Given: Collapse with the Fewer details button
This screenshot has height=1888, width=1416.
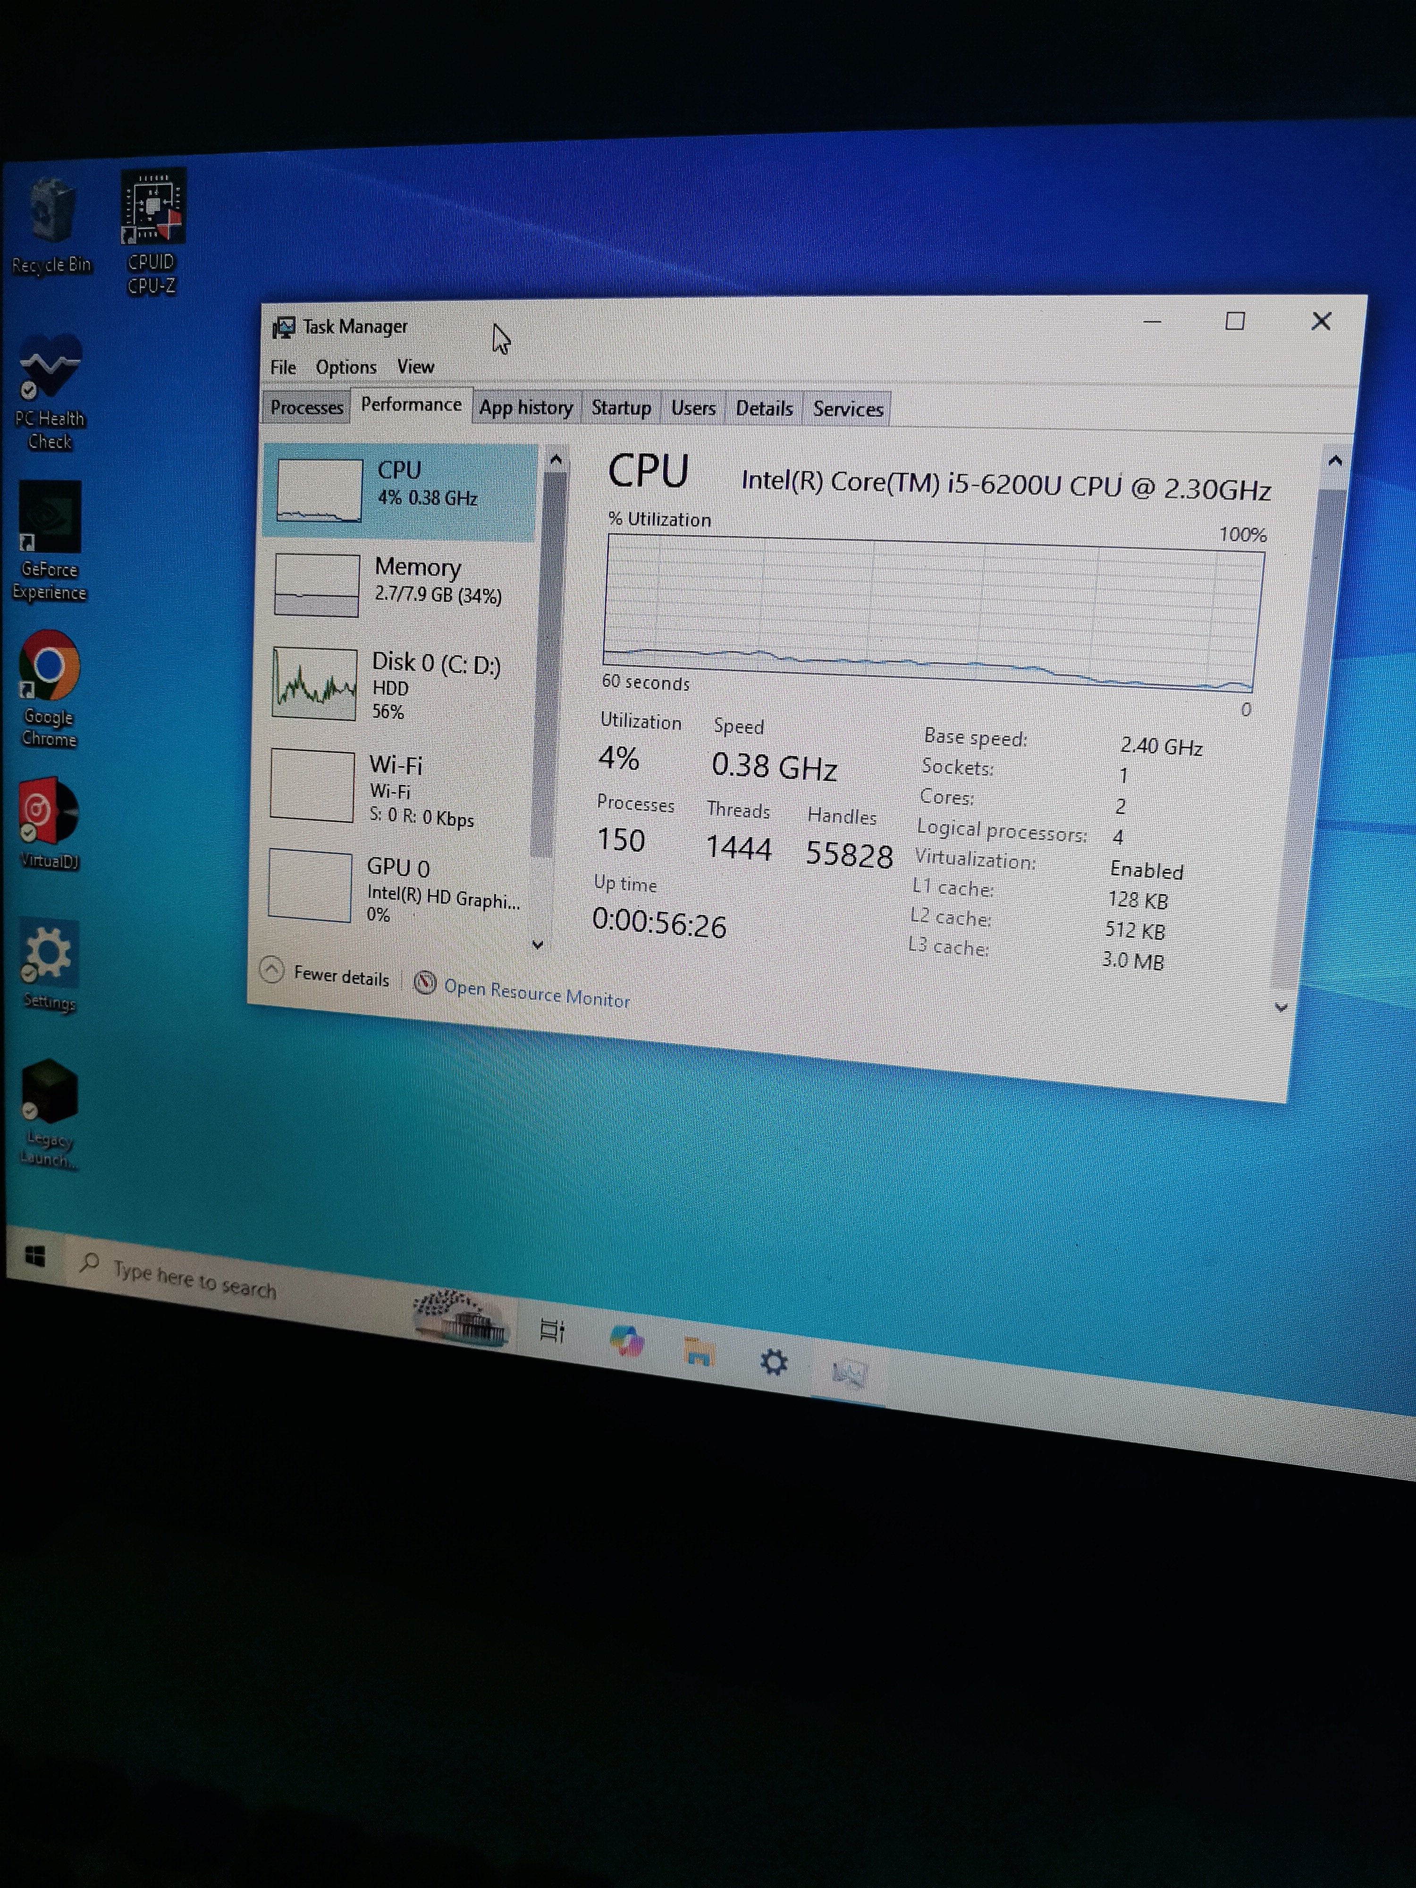Looking at the screenshot, I should 324,973.
